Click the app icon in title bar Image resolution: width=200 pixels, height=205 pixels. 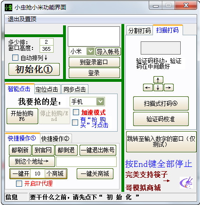coord(8,7)
